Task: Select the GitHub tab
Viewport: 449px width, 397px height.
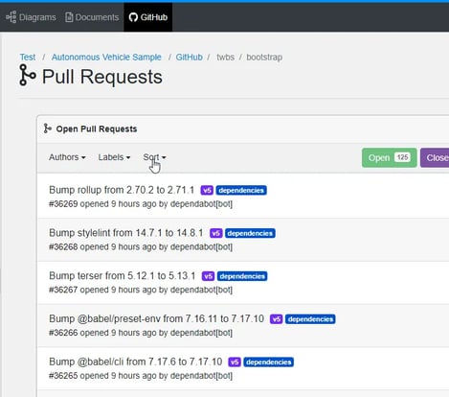Action: pyautogui.click(x=148, y=17)
